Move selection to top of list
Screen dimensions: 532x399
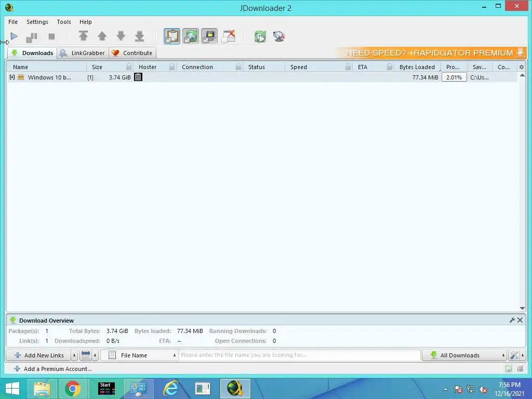point(84,36)
